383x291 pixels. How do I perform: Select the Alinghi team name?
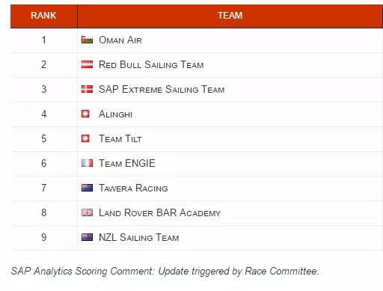tap(116, 114)
